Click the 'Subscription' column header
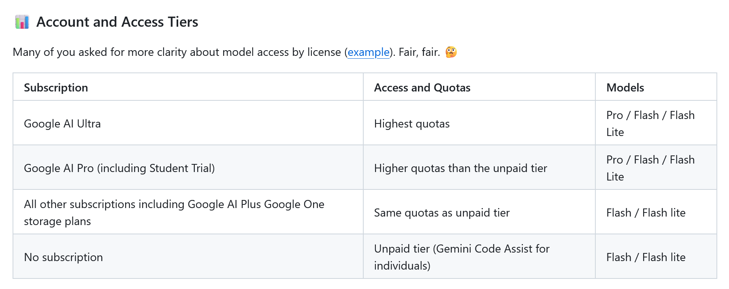This screenshot has height=289, width=729. coord(56,87)
